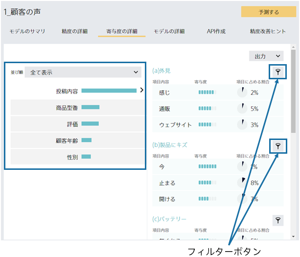Click the 感じ row
300x257 pixels.
[x=218, y=93]
